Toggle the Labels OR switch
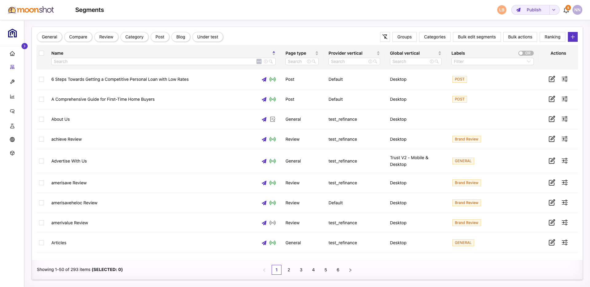Image resolution: width=590 pixels, height=287 pixels. [526, 53]
